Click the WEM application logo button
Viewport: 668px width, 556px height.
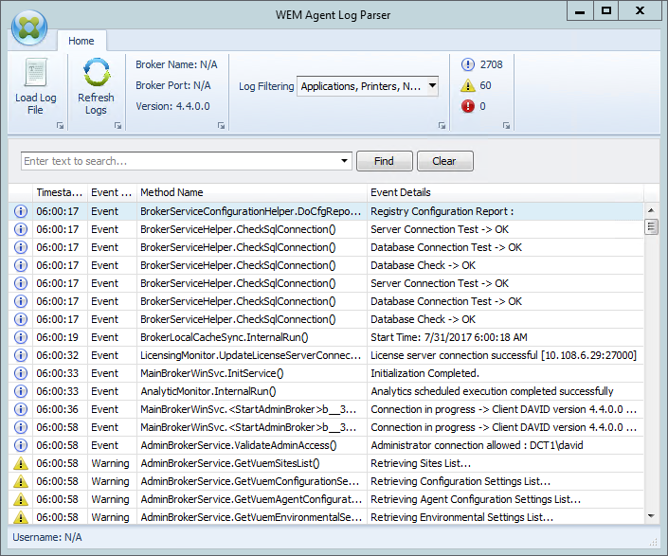29,28
